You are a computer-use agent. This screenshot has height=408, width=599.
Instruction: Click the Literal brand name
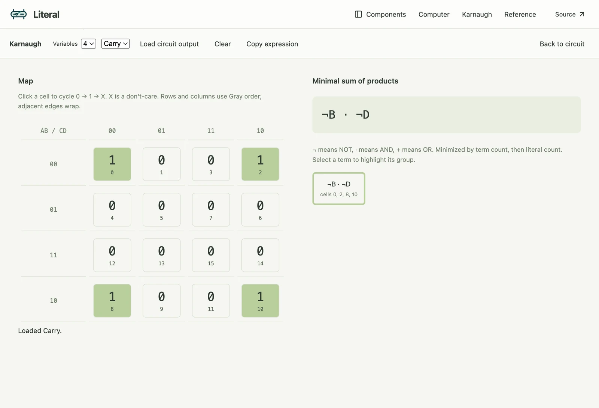tap(46, 14)
